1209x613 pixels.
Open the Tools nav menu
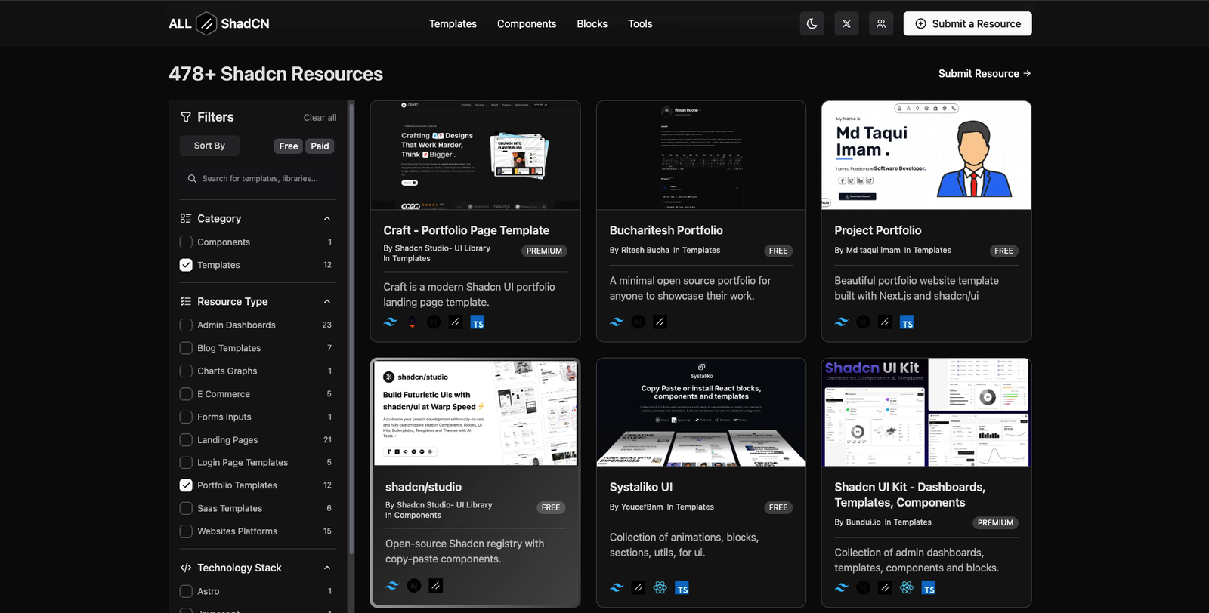(x=640, y=23)
